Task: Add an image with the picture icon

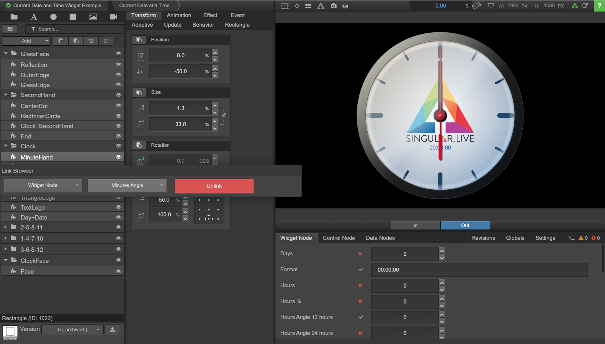Action: coord(93,17)
